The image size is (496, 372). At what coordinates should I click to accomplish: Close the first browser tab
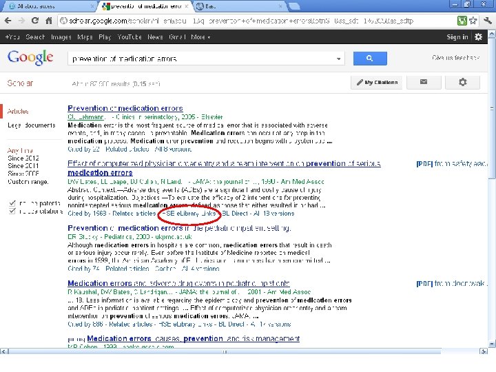click(x=92, y=6)
